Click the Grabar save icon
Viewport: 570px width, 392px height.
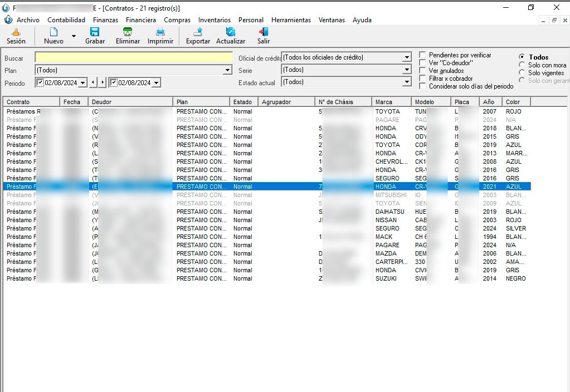[x=95, y=32]
